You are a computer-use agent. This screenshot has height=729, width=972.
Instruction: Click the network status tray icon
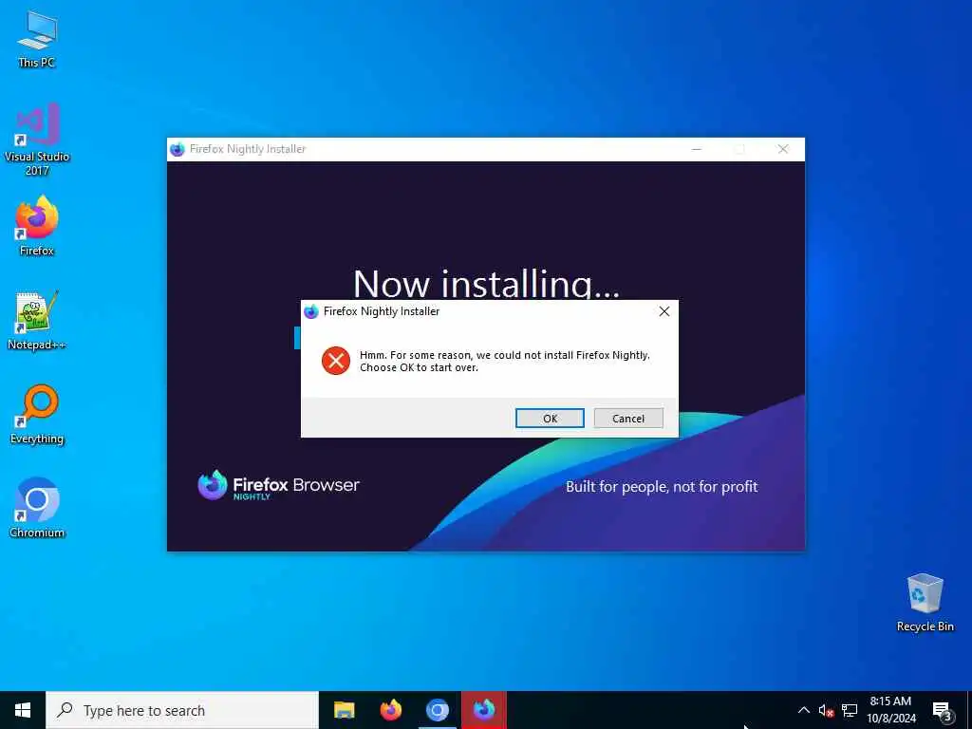coord(850,711)
